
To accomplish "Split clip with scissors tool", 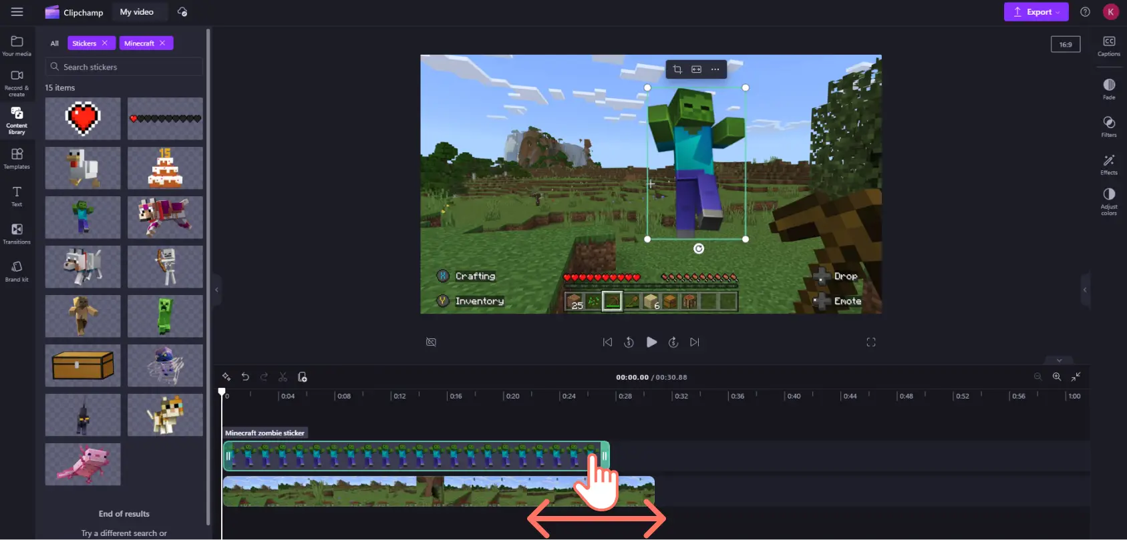I will coord(283,377).
